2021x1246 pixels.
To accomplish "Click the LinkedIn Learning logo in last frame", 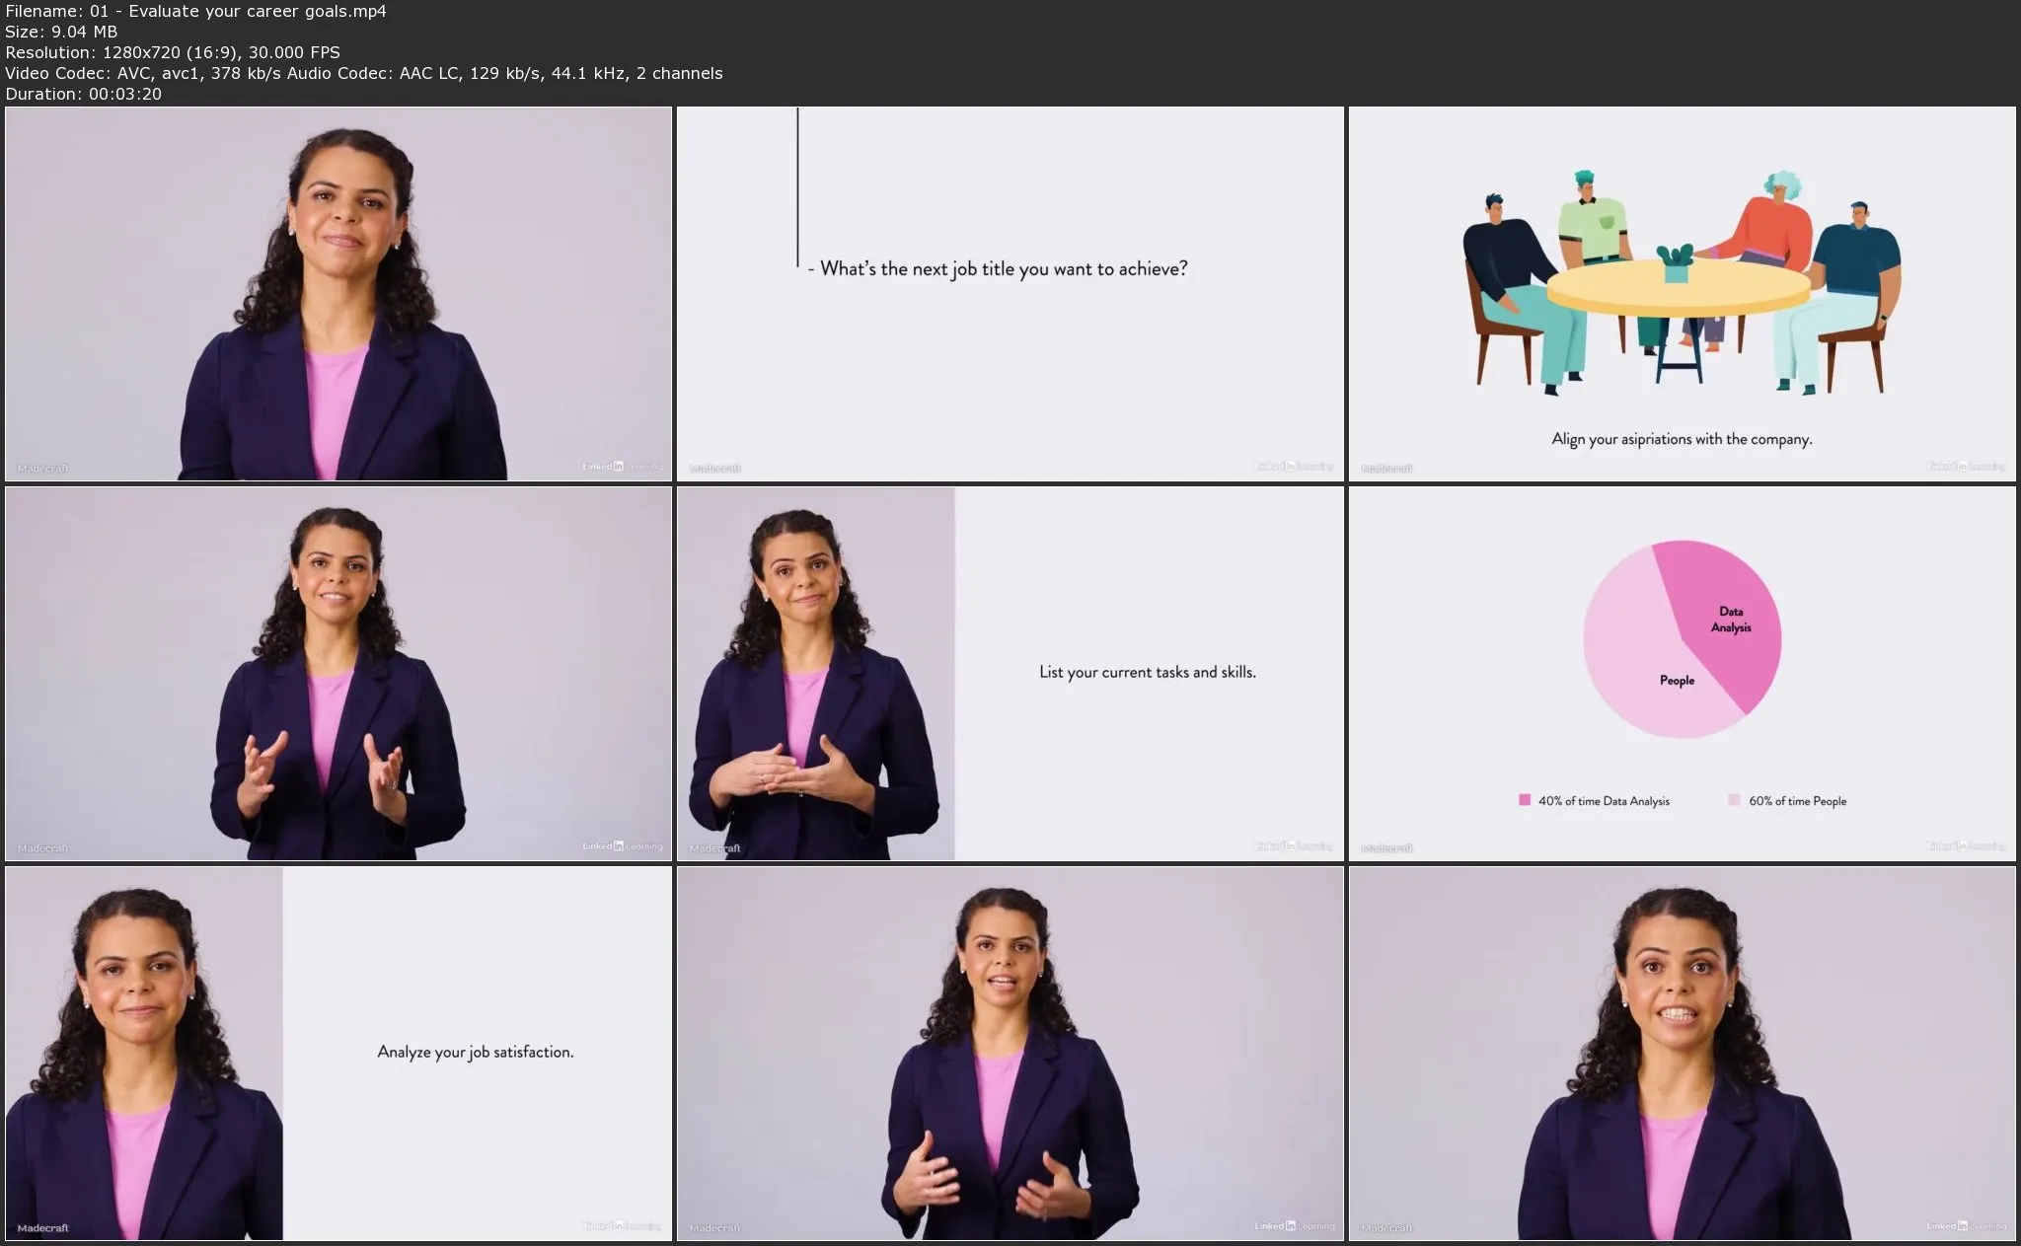I will tap(1966, 1226).
